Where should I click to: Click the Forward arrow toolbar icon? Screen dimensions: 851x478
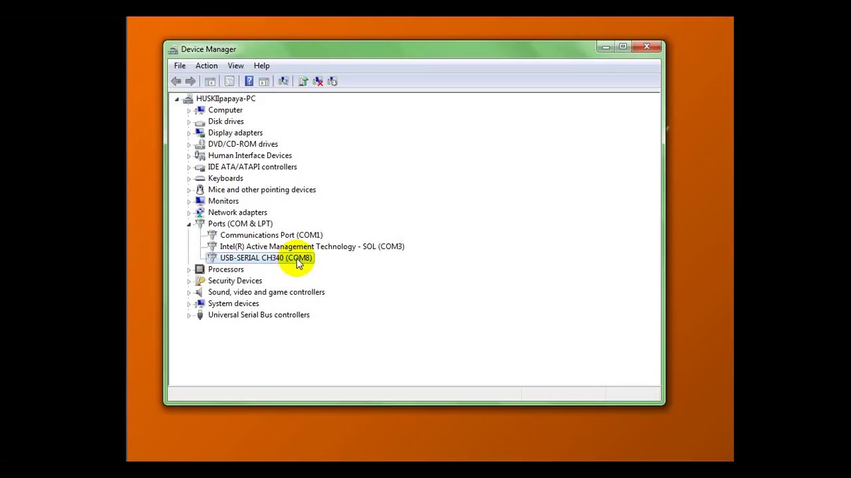pyautogui.click(x=190, y=81)
